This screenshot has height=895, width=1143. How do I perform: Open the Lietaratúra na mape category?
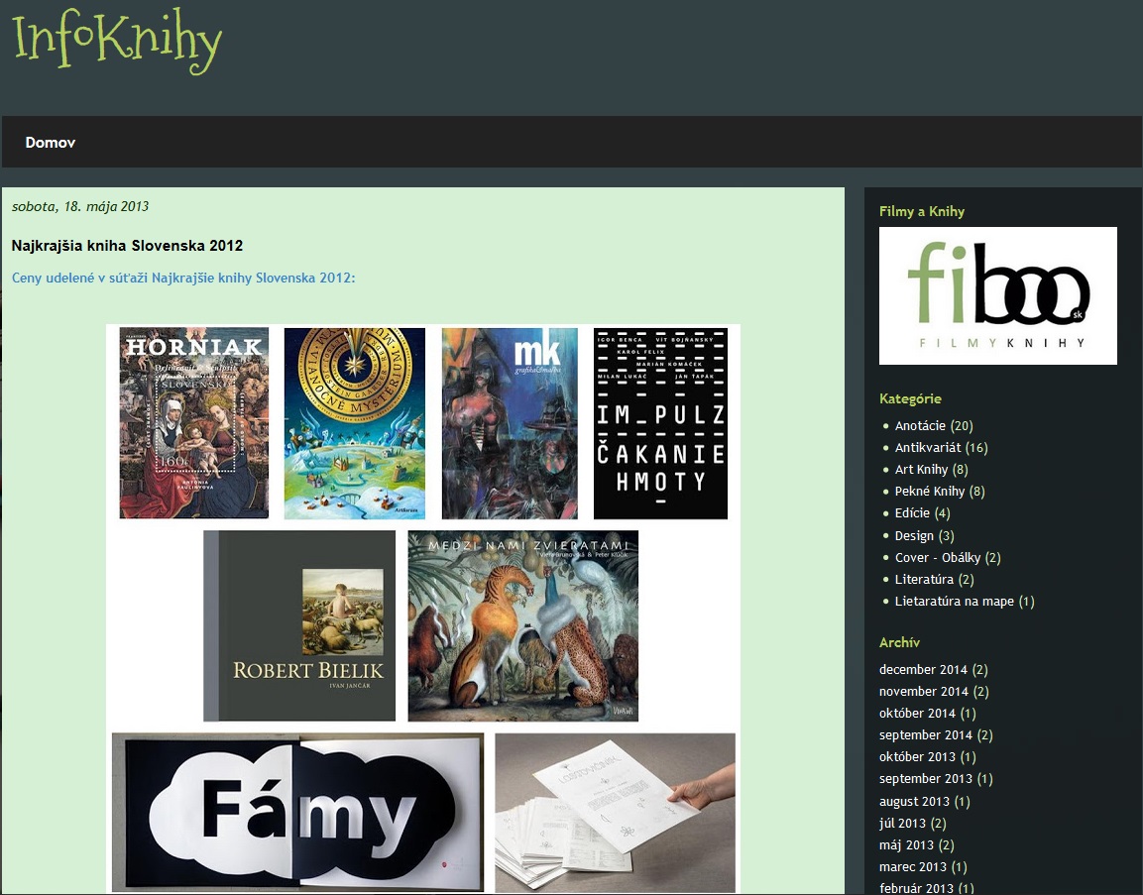point(955,602)
